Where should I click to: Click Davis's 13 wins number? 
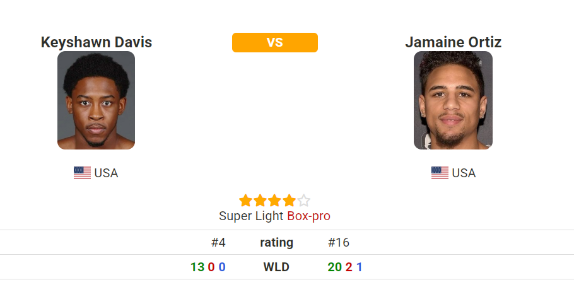197,267
